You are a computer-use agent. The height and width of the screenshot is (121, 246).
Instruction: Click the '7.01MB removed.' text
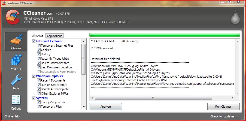pos(102,48)
